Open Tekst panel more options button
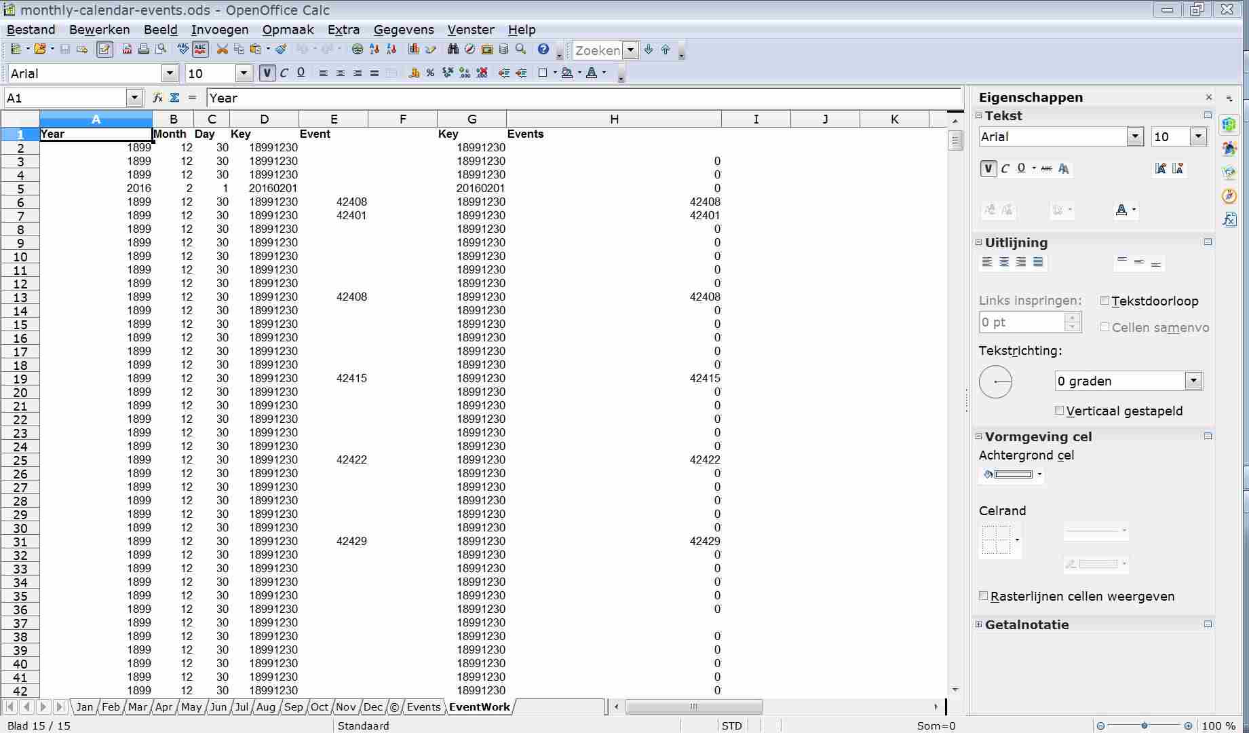Screen dimensions: 1249x733 click(1208, 115)
